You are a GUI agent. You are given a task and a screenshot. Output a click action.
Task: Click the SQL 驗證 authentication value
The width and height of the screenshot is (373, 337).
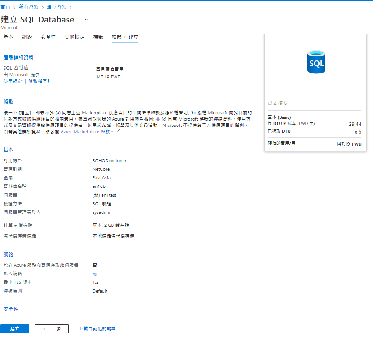coord(102,204)
